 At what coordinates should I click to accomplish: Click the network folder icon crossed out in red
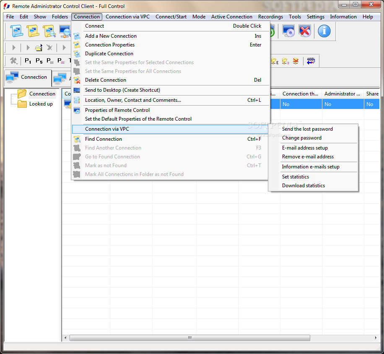296,61
